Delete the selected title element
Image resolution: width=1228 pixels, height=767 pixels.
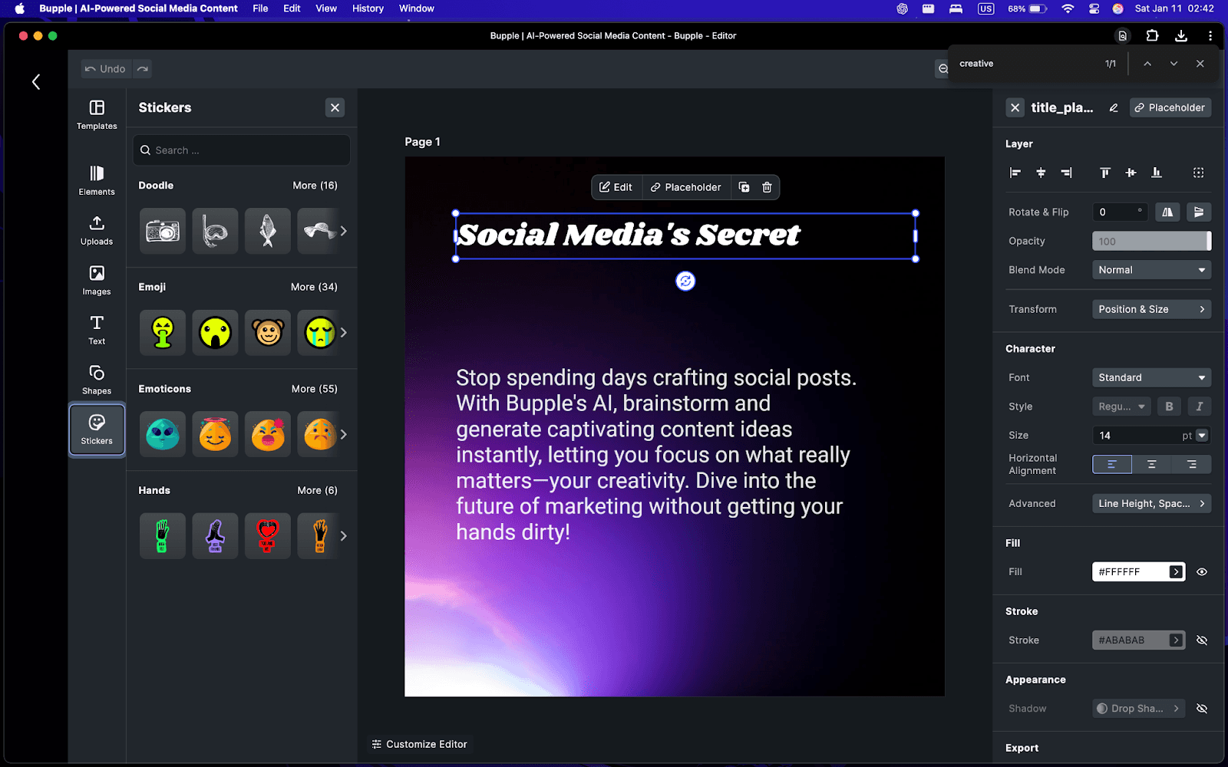[x=767, y=187]
